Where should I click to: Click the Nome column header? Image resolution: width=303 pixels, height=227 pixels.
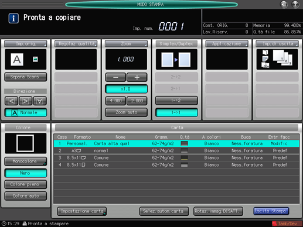[x=120, y=137]
